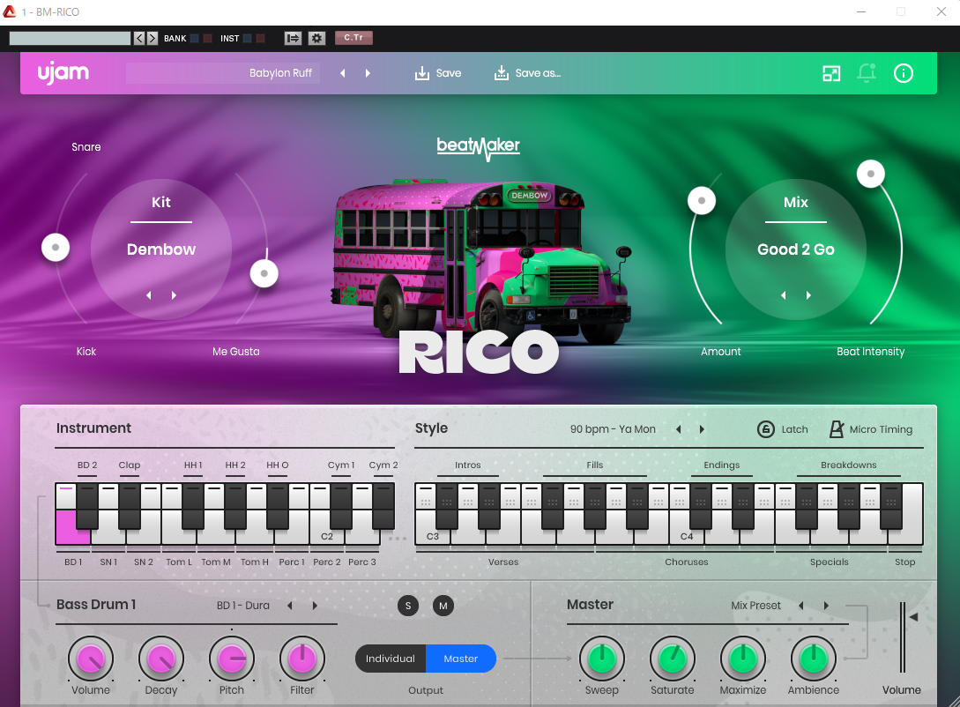This screenshot has height=707, width=960.
Task: Click the 'BD 1 - Dura' sample name
Action: coord(243,606)
